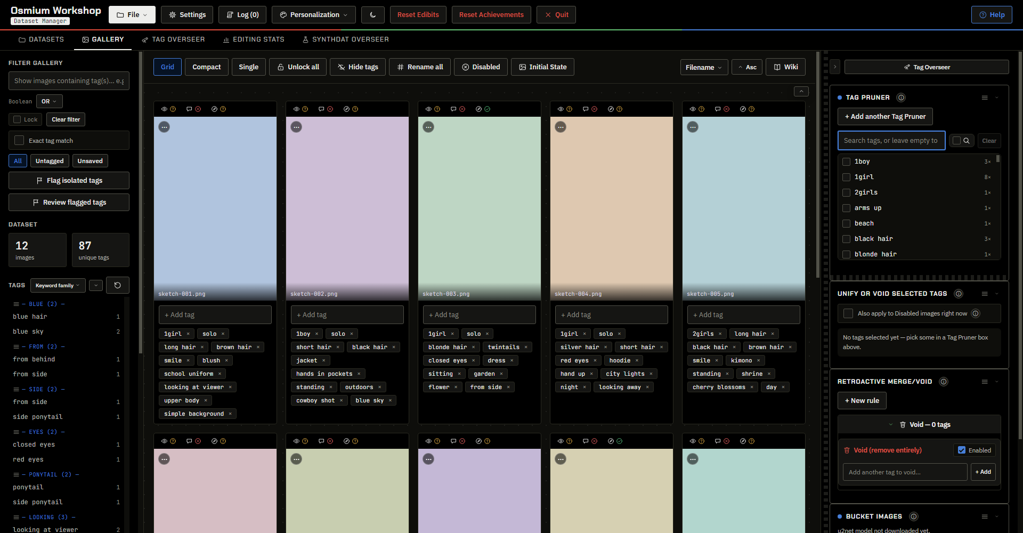
Task: Click the '+ New rule' button
Action: [x=862, y=401]
